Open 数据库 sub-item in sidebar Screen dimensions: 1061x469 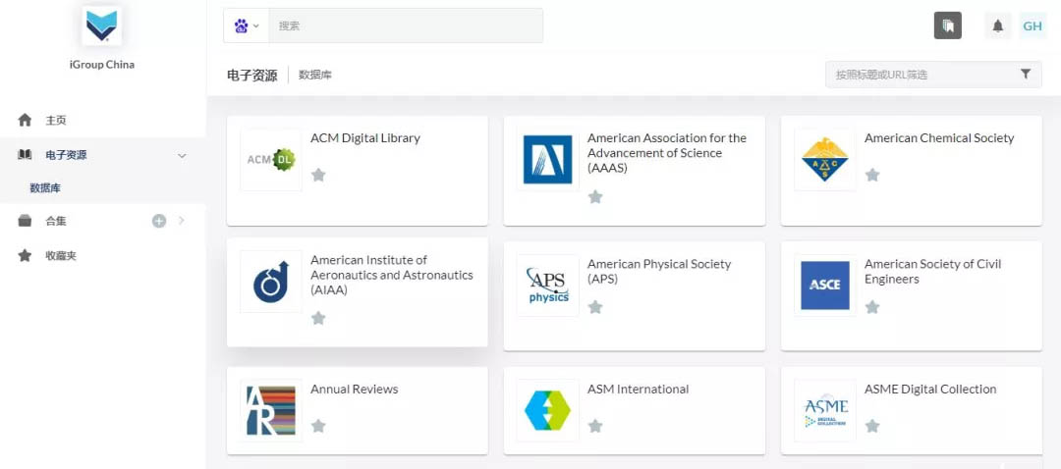pos(45,188)
